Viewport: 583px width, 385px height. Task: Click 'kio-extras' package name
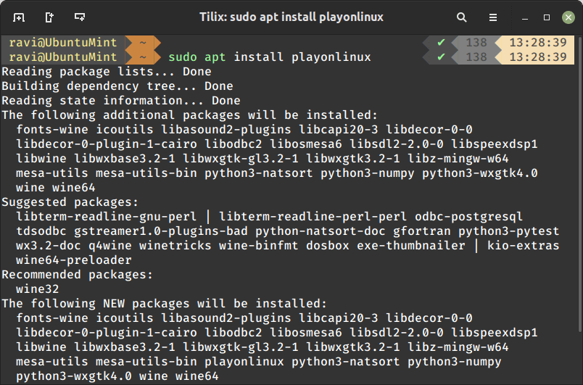(523, 245)
